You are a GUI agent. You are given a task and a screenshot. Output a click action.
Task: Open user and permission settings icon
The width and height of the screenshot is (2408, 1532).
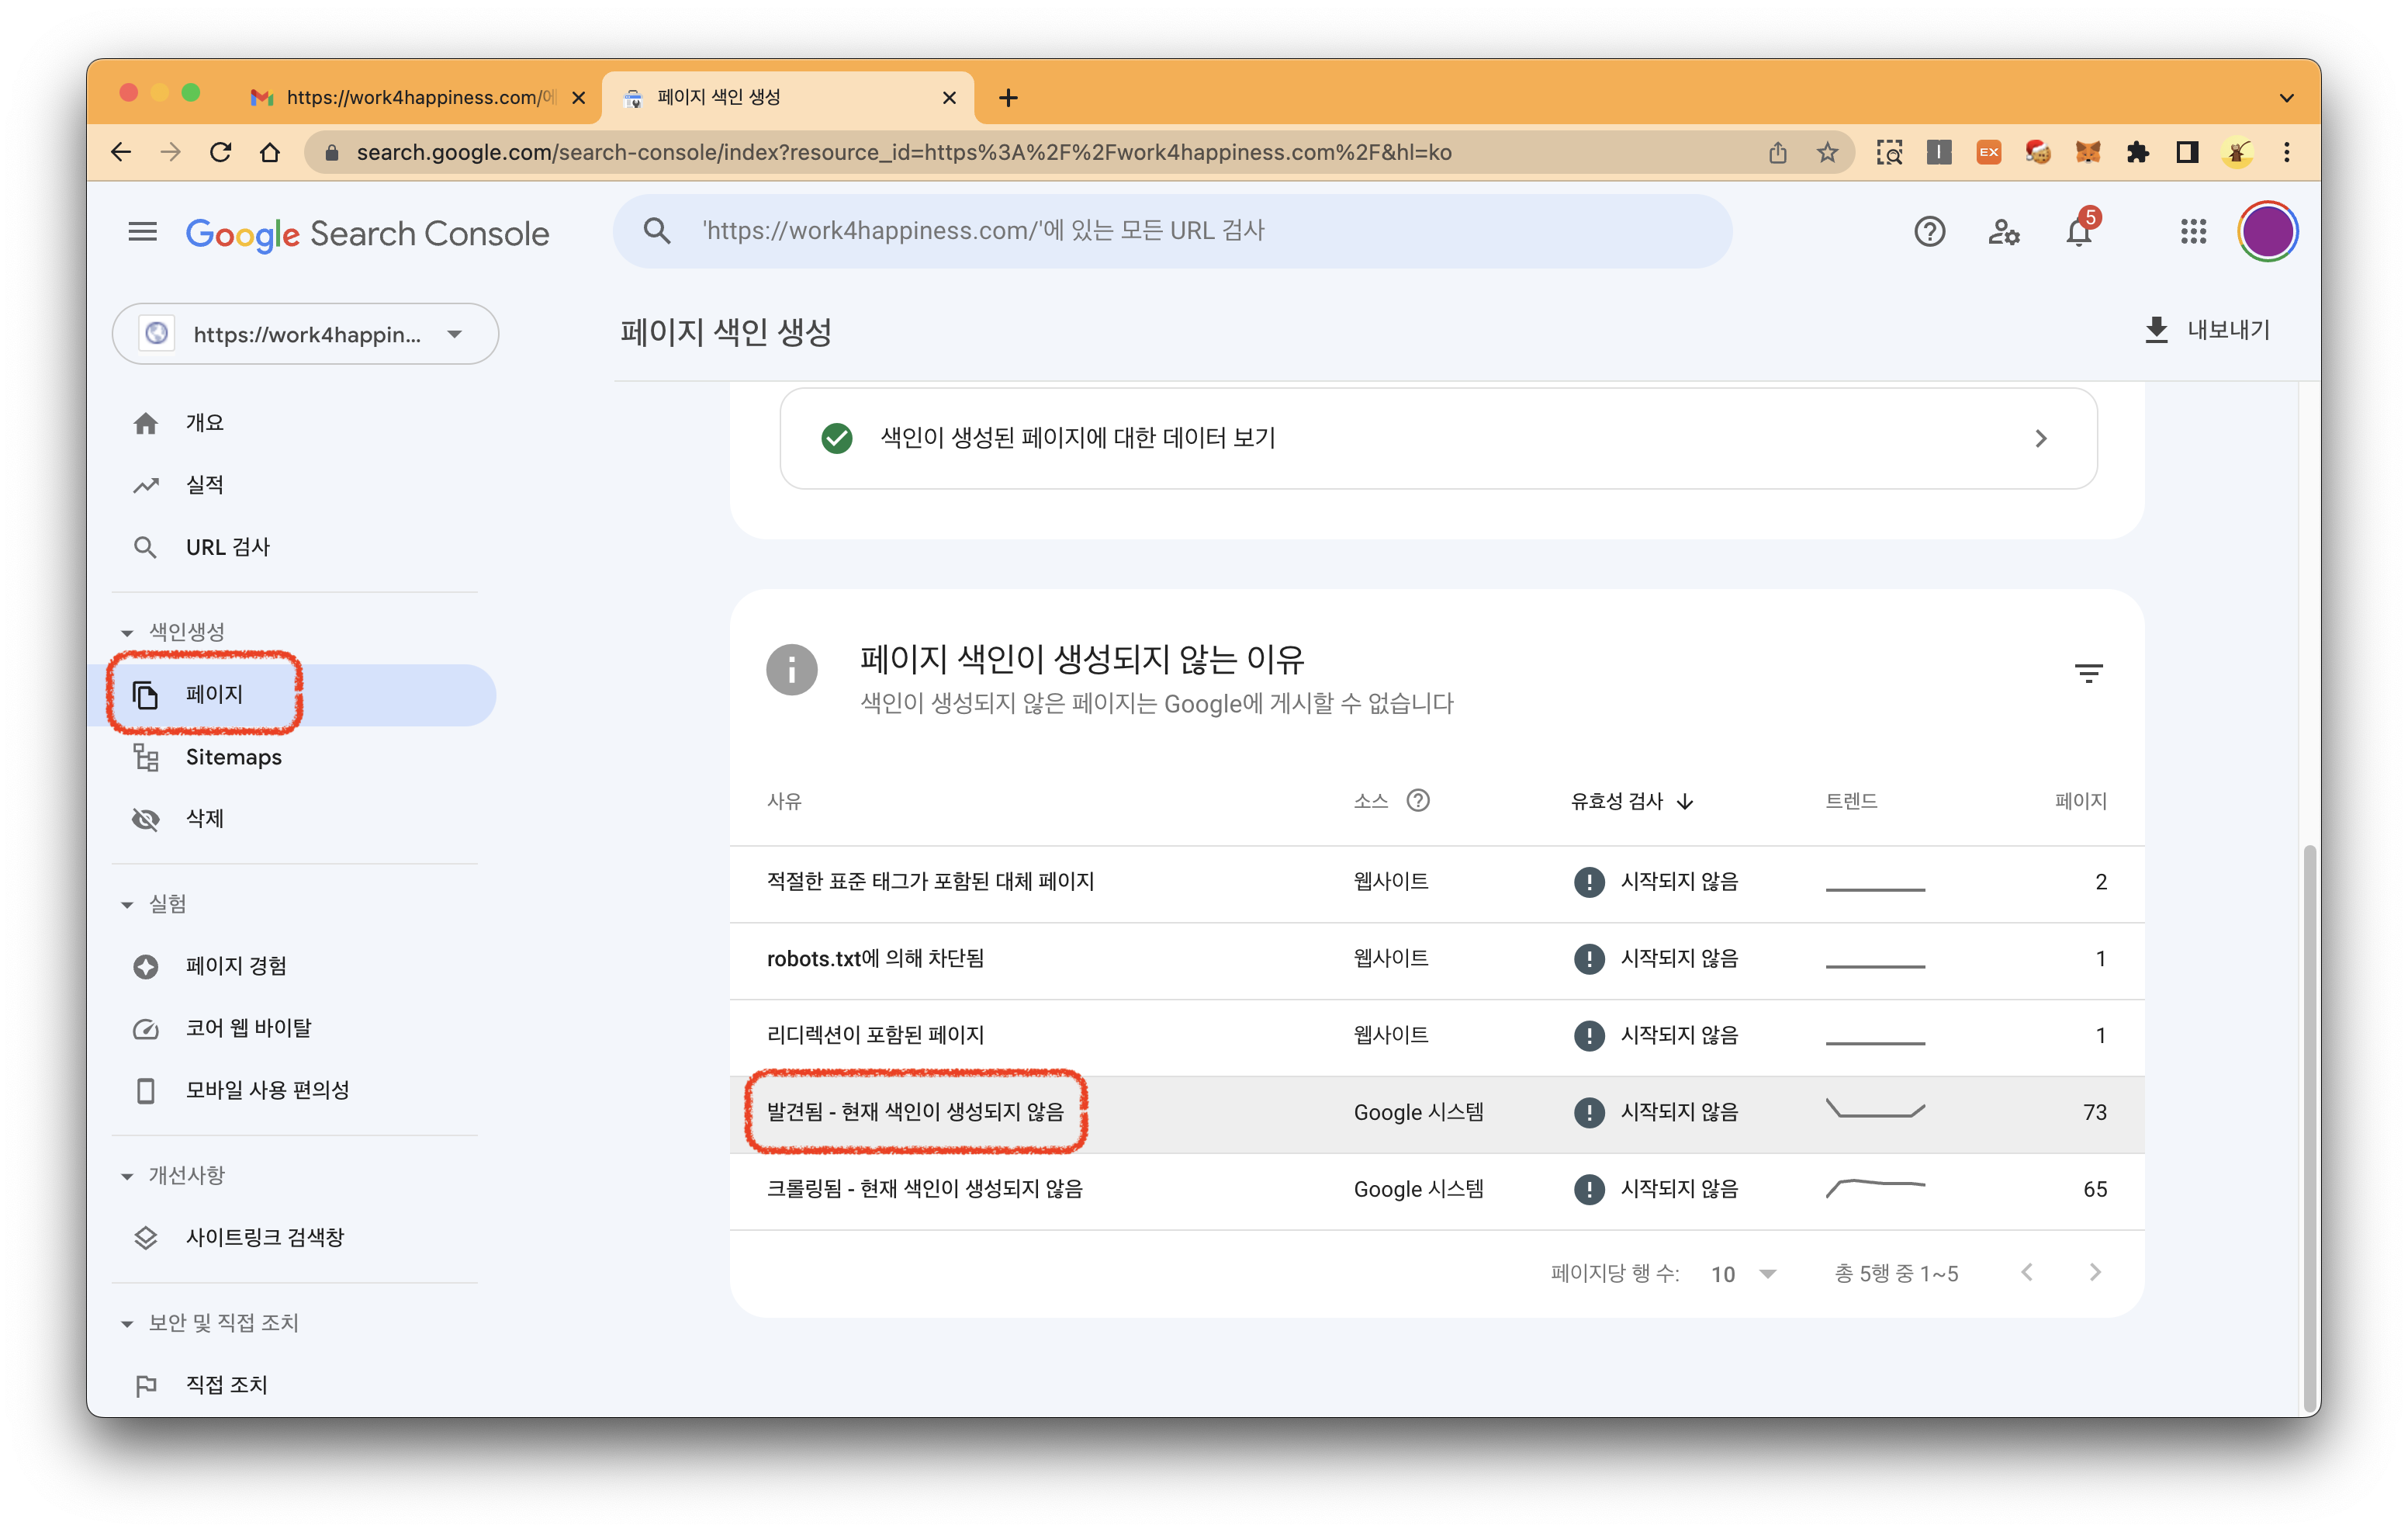pos(2004,231)
